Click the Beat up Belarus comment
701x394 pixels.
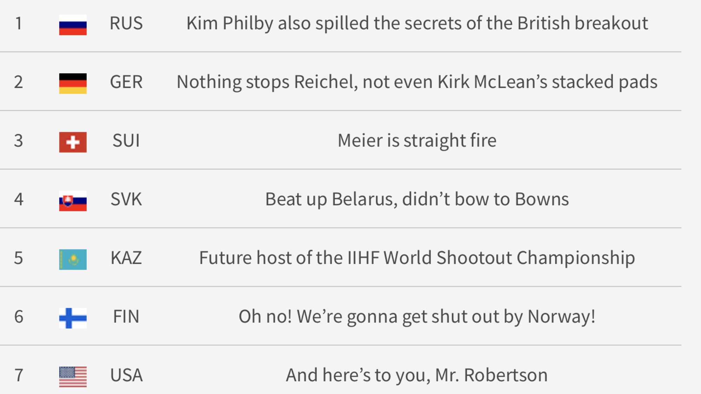pyautogui.click(x=417, y=199)
